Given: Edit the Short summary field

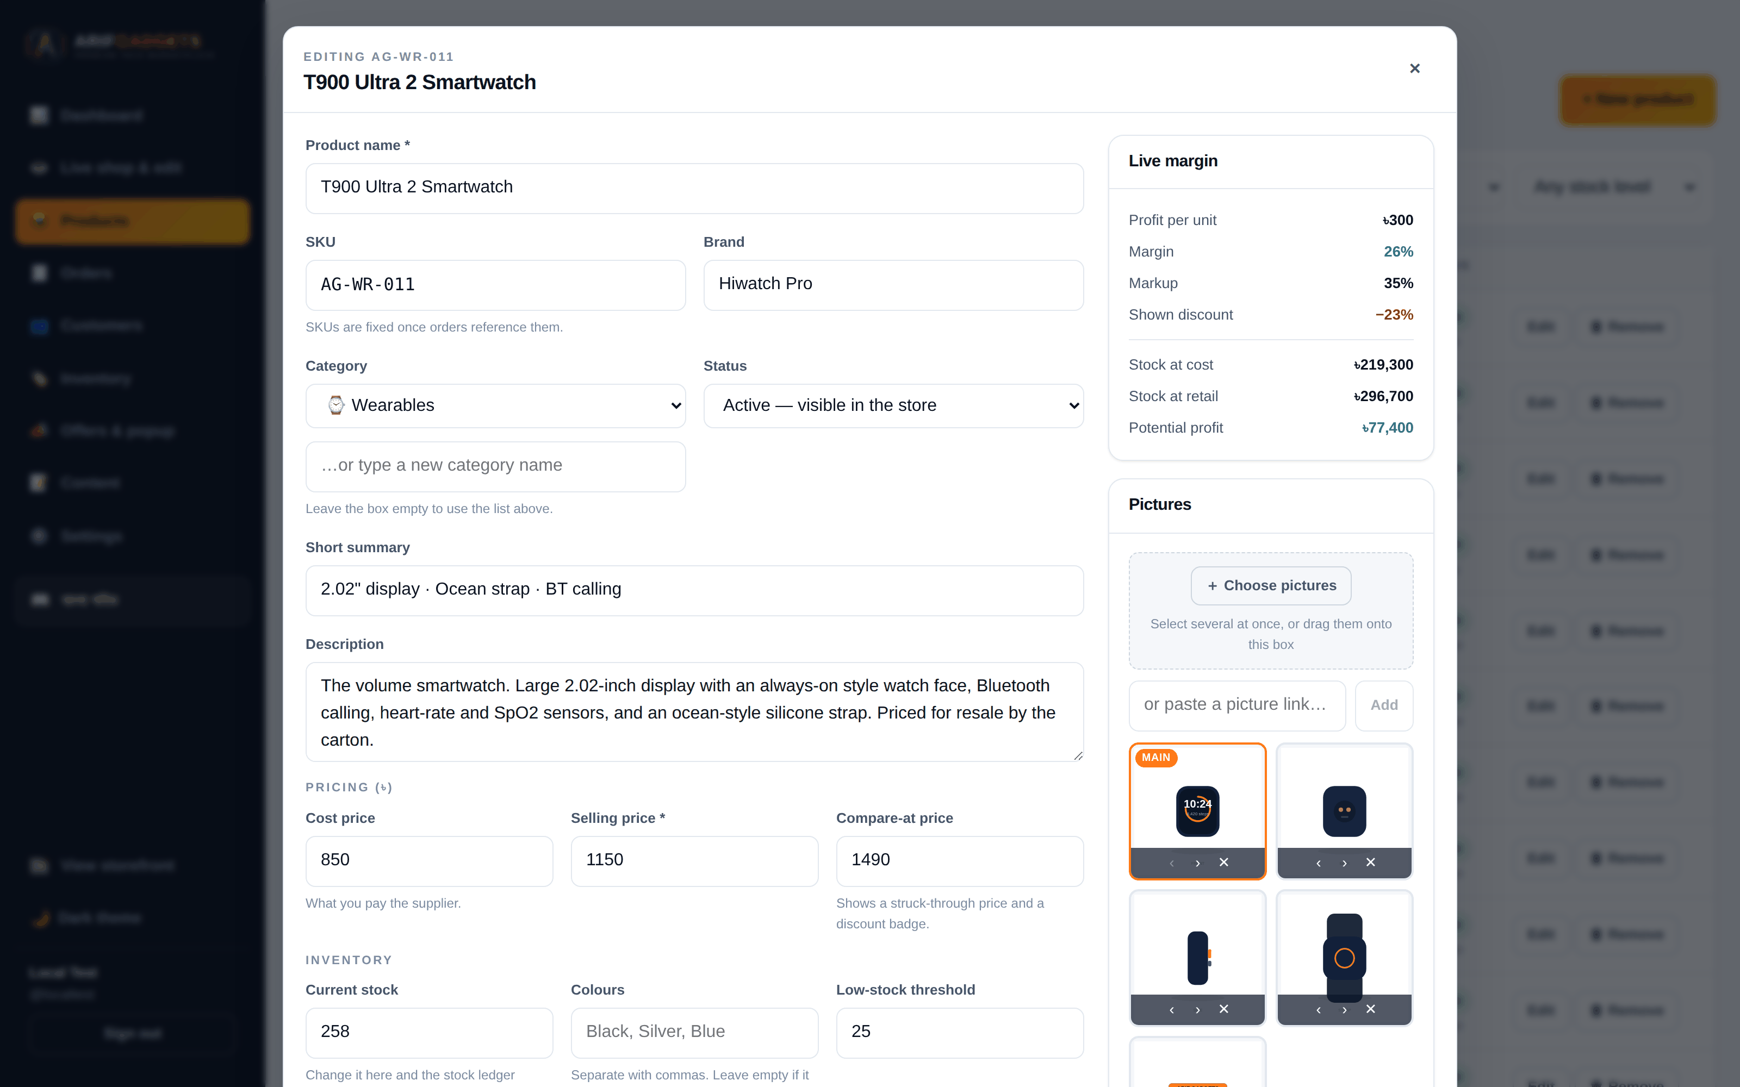Looking at the screenshot, I should click(694, 590).
